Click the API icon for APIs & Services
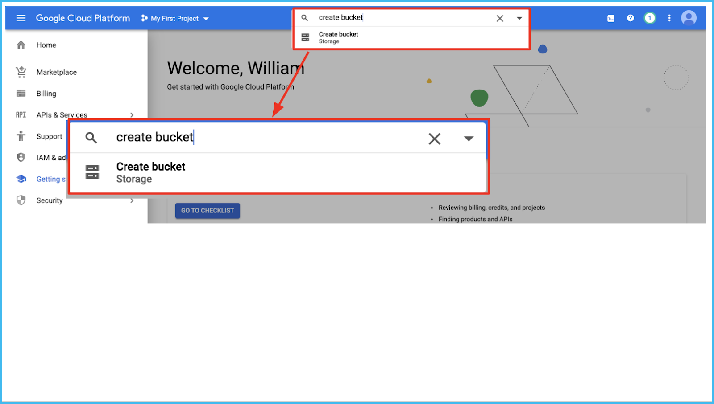Image resolution: width=714 pixels, height=404 pixels. pos(21,115)
